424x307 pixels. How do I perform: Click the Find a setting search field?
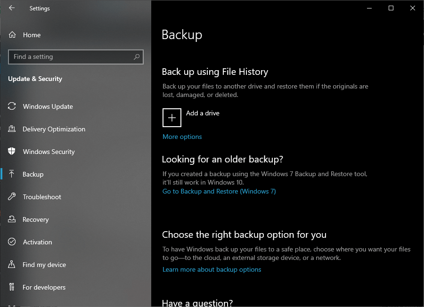[x=76, y=57]
